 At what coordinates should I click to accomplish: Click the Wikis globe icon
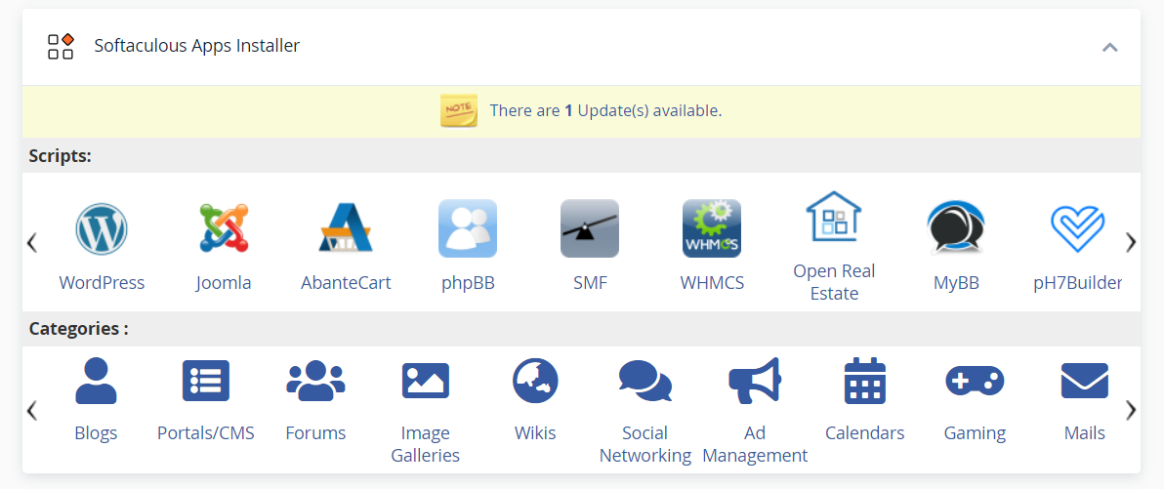(535, 381)
